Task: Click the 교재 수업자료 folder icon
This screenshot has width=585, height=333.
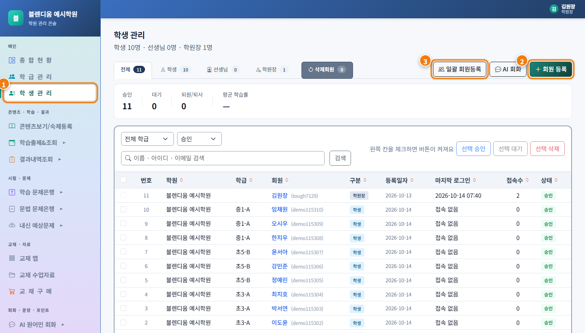Action: [12, 275]
